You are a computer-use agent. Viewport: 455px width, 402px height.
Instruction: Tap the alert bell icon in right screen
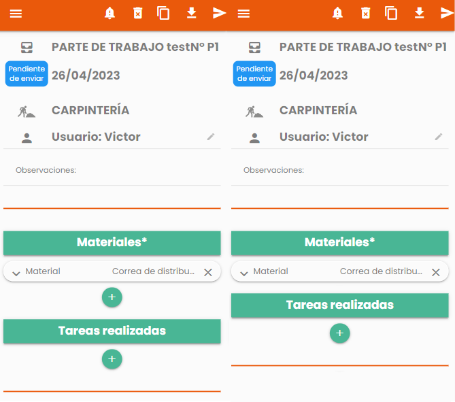coord(337,13)
